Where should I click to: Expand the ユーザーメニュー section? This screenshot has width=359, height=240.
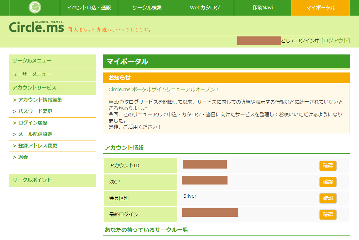pyautogui.click(x=53, y=75)
